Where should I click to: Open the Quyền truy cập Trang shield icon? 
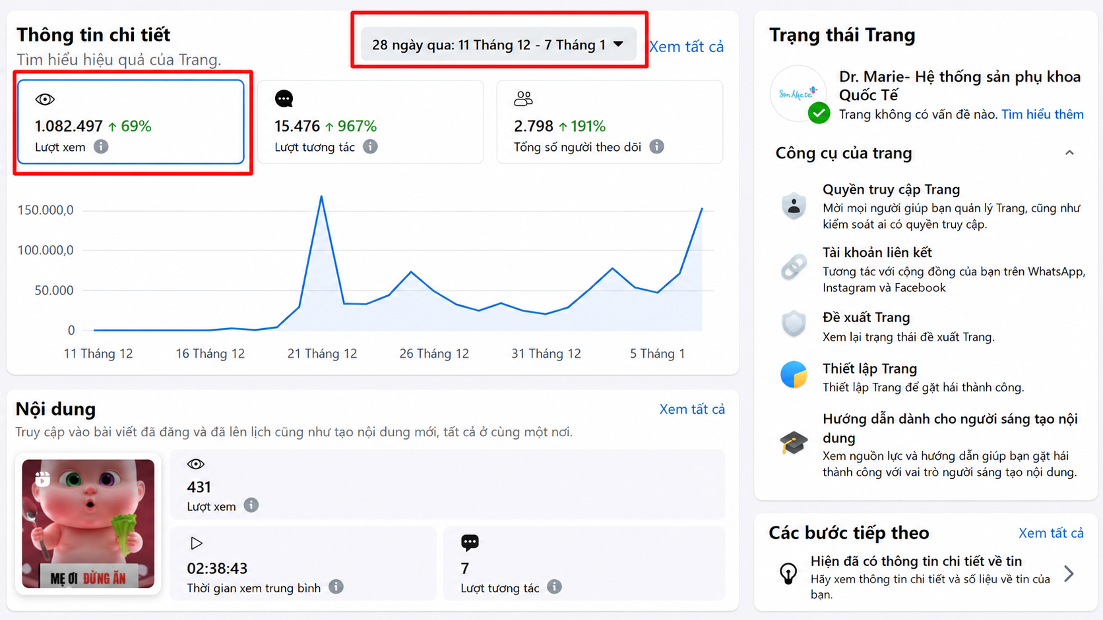(x=794, y=206)
